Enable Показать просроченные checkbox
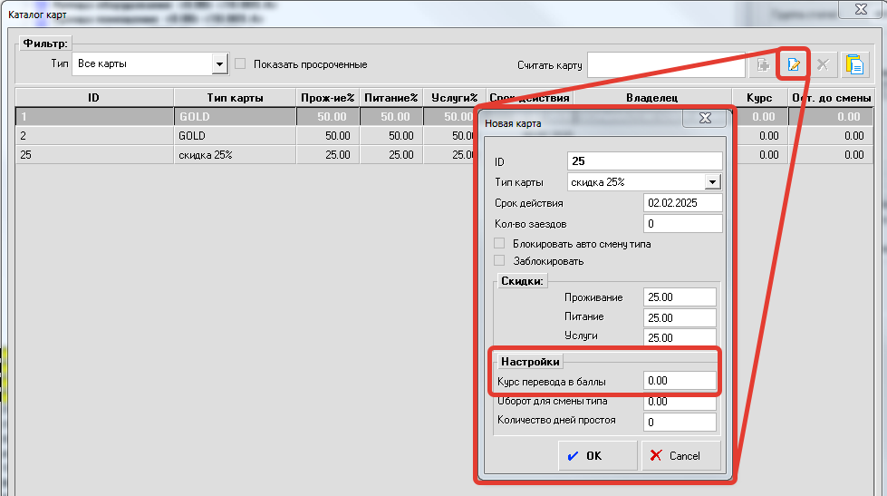This screenshot has width=887, height=496. coord(241,64)
